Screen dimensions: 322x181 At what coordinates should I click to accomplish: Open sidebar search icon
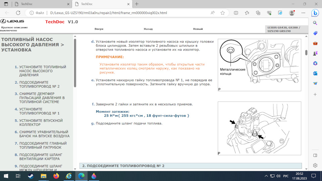click(315, 23)
